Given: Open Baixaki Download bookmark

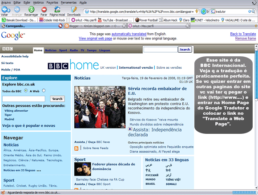Looking at the screenshot, I should pos(19,20).
